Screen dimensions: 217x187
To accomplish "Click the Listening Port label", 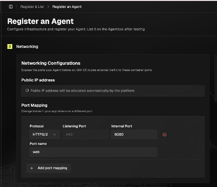I will [x=74, y=126].
